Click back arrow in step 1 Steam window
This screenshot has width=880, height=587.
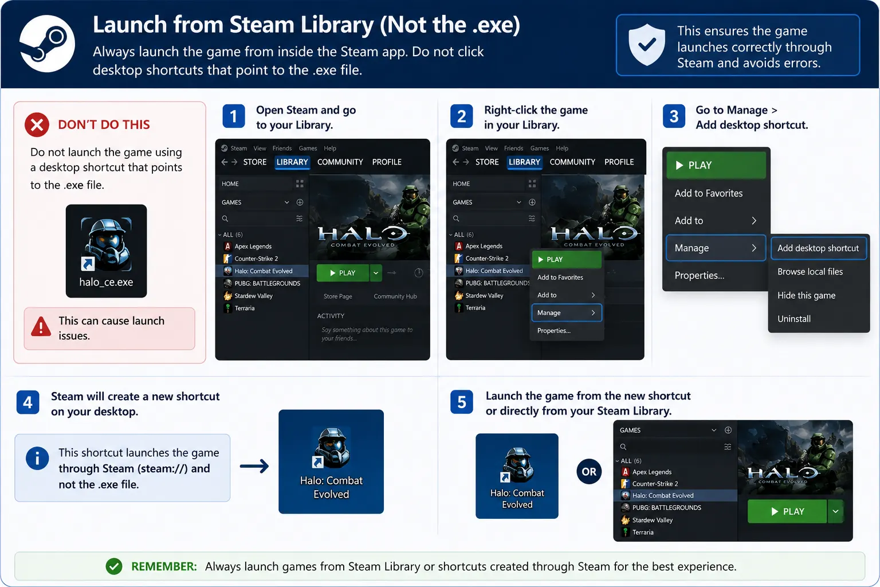pos(225,162)
